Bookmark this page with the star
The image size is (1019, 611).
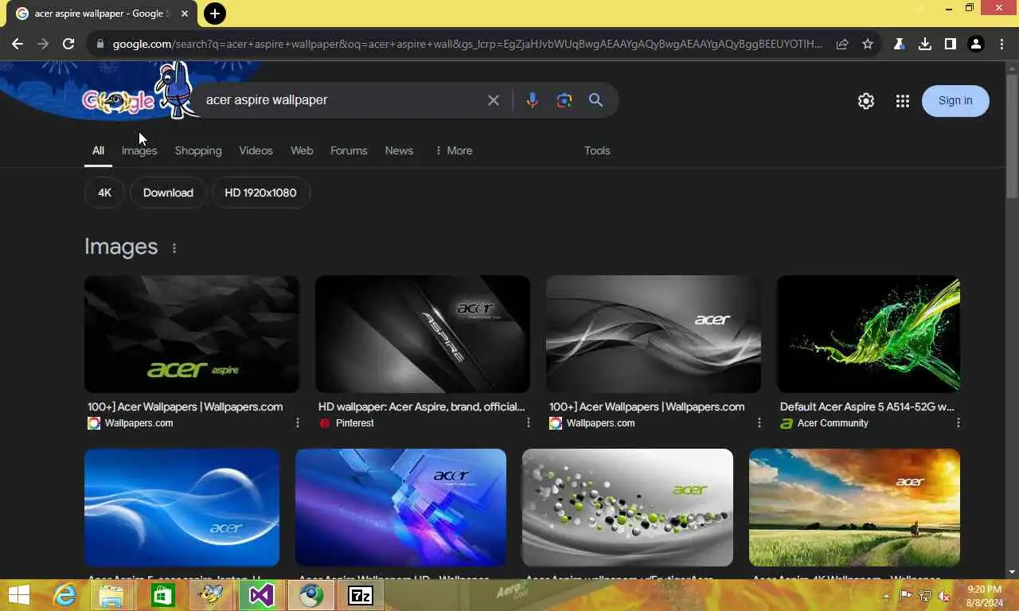coord(868,45)
